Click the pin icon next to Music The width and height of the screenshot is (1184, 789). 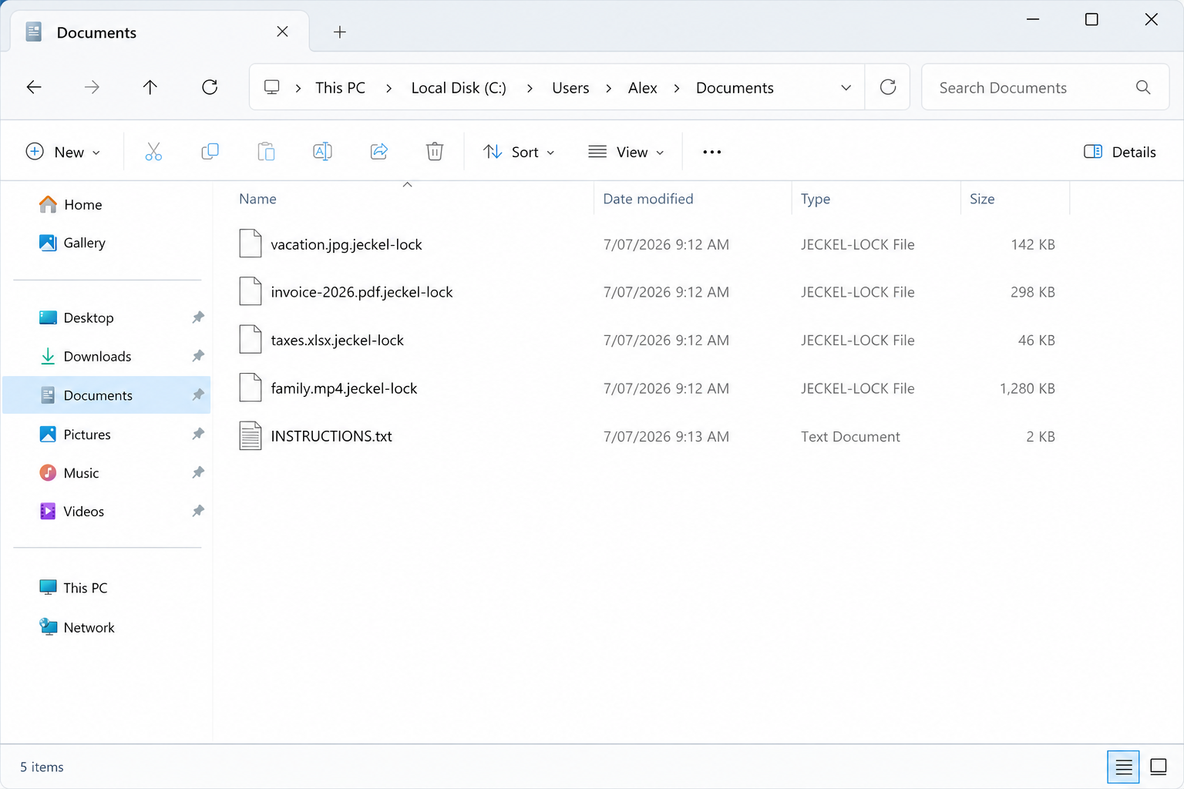tap(198, 472)
